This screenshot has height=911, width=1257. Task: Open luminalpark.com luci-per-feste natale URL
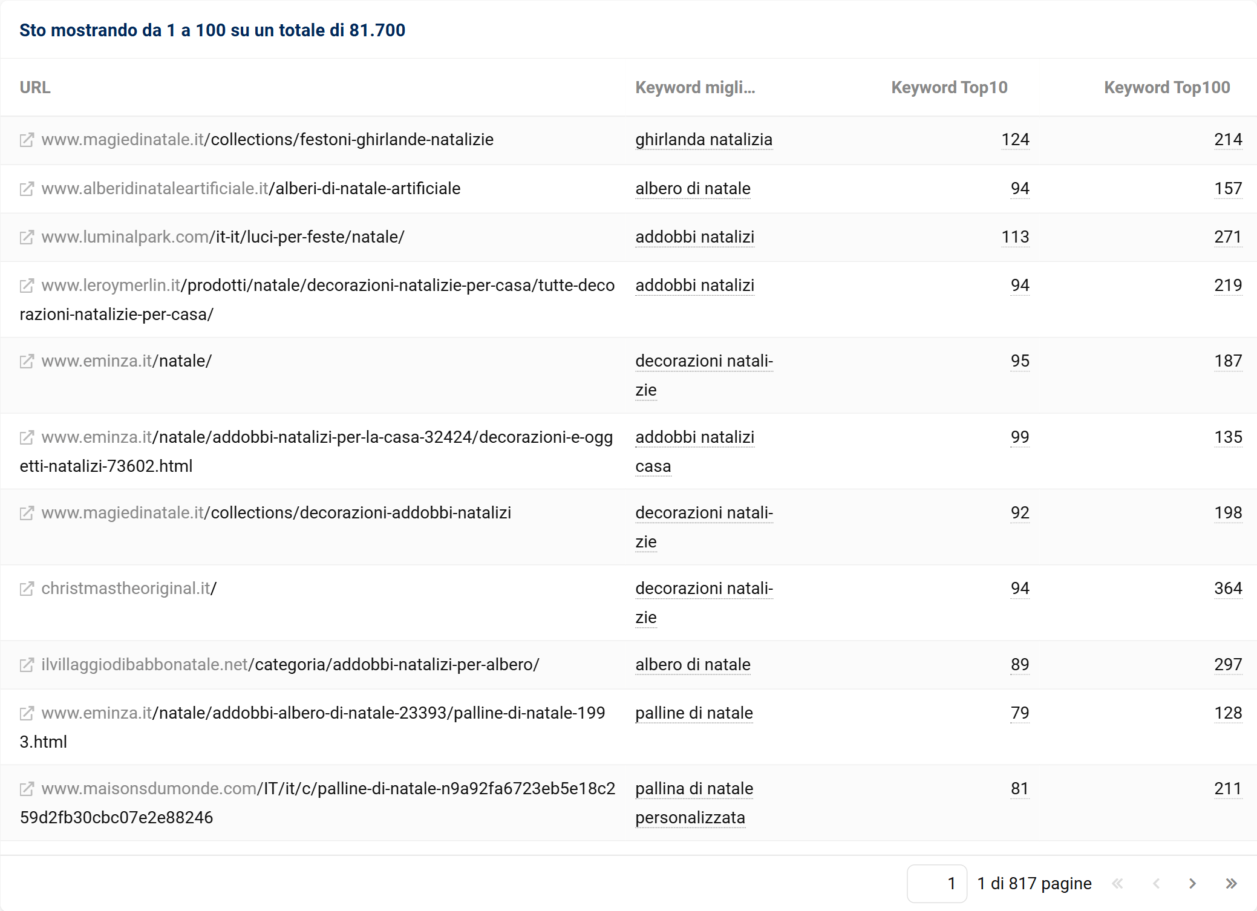[223, 237]
